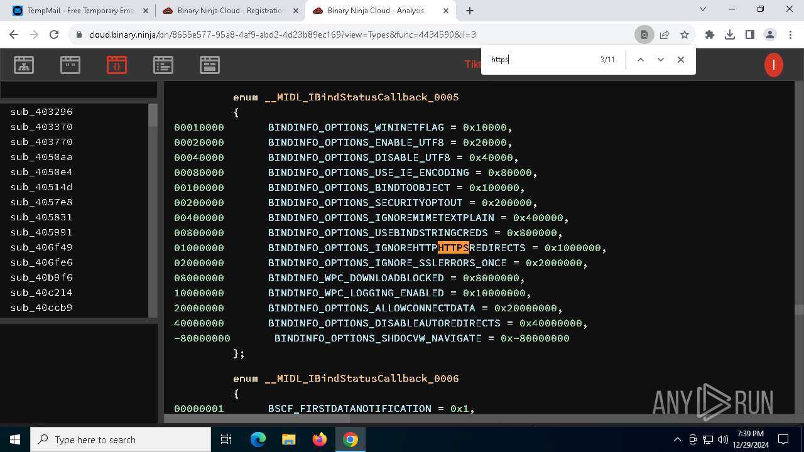
Task: Open the Chrome extensions puzzle icon
Action: 710,35
